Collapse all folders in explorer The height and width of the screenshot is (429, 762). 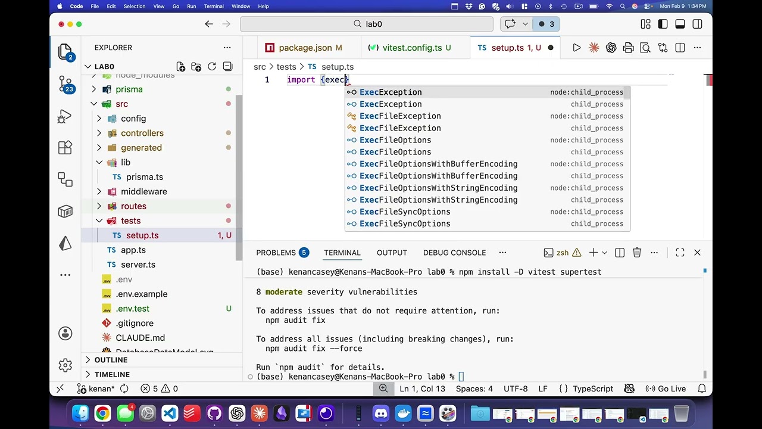pos(227,67)
